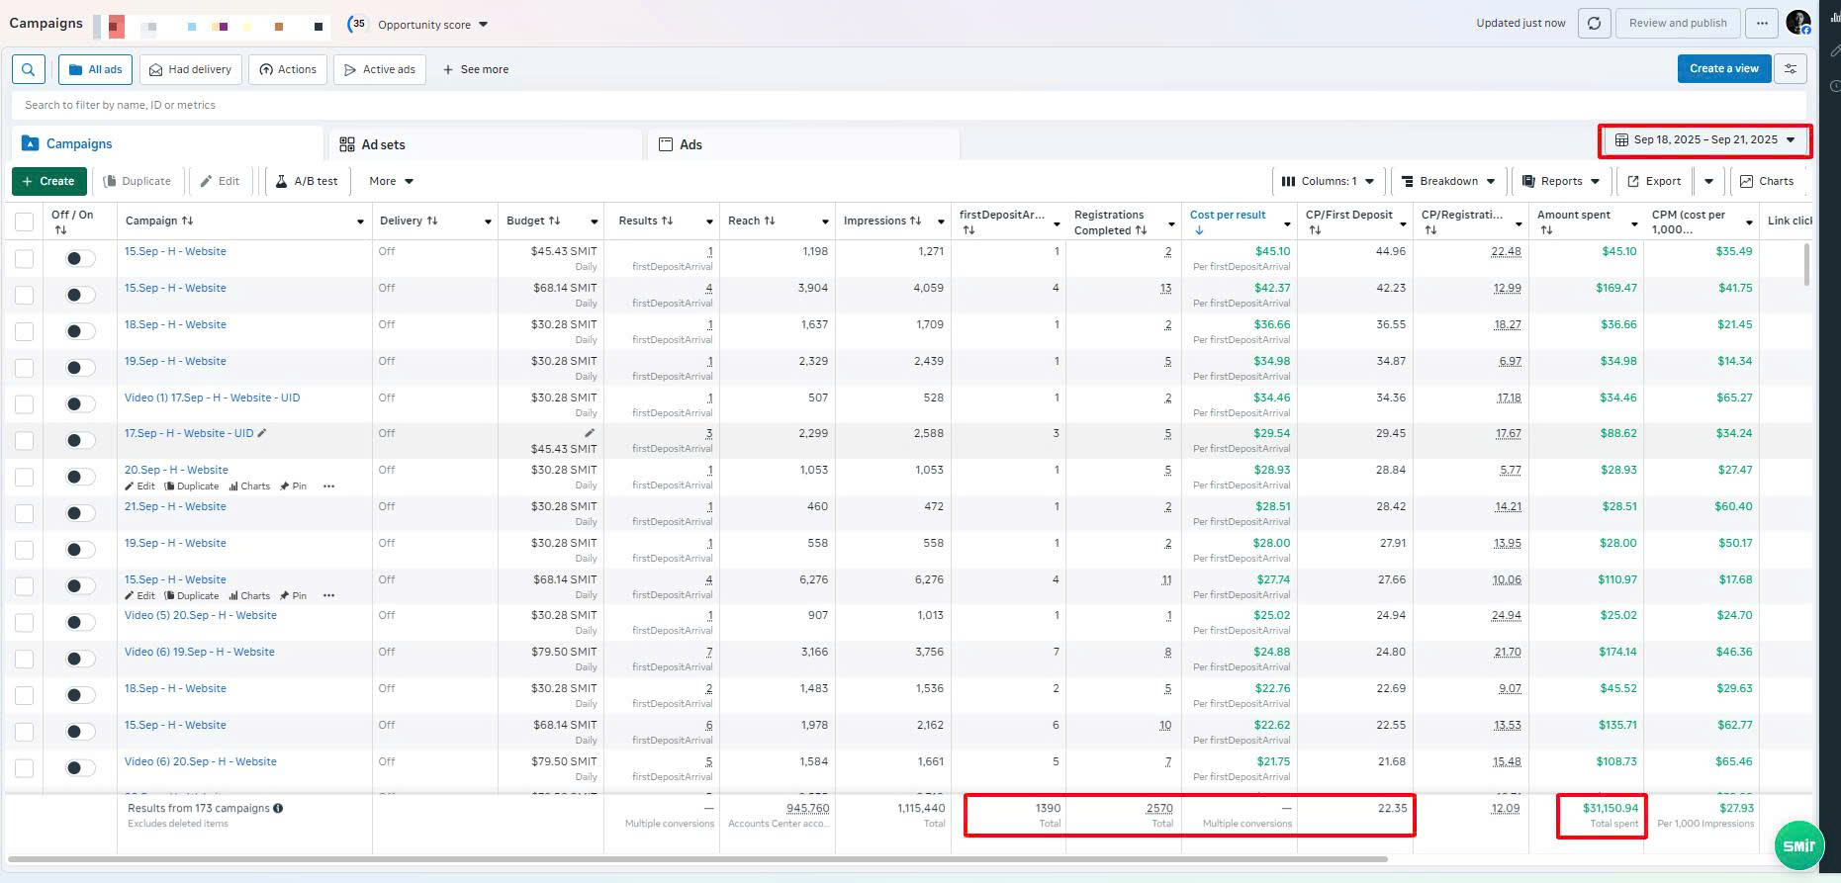Click Duplicate under 20.Sep - H - Website
Viewport: 1841px width, 883px height.
coord(192,486)
